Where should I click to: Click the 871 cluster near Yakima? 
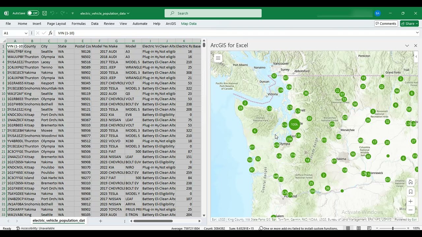click(x=334, y=161)
